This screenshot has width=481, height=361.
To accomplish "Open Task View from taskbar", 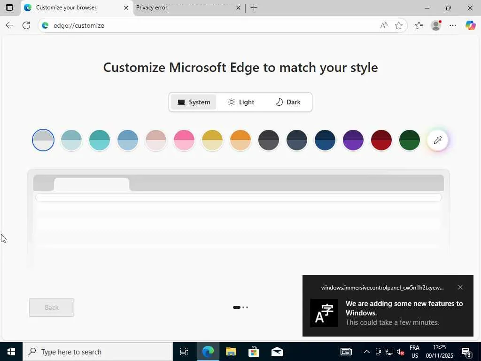I will pyautogui.click(x=184, y=352).
